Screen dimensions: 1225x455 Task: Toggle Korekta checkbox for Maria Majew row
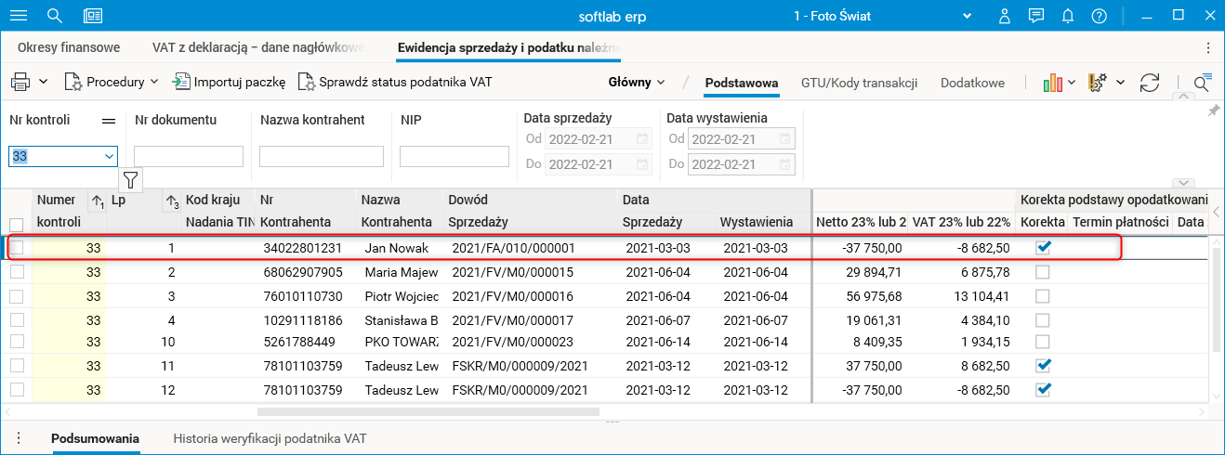point(1043,272)
